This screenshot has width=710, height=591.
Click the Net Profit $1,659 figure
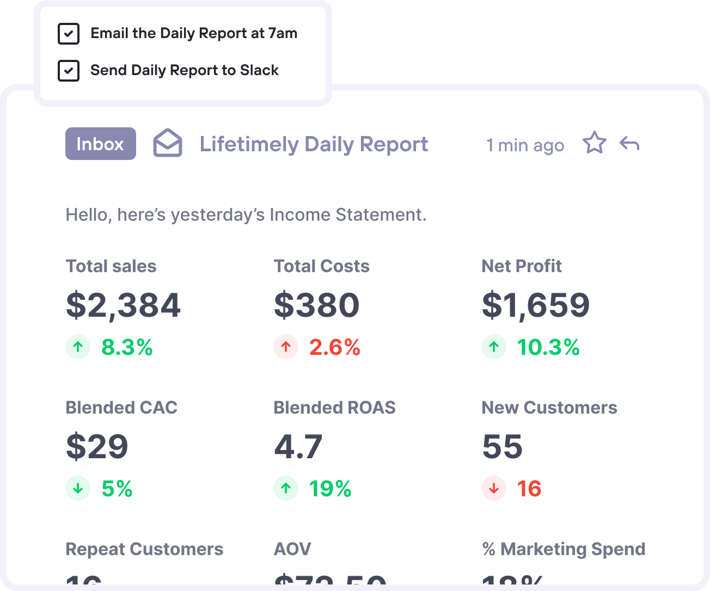[536, 305]
